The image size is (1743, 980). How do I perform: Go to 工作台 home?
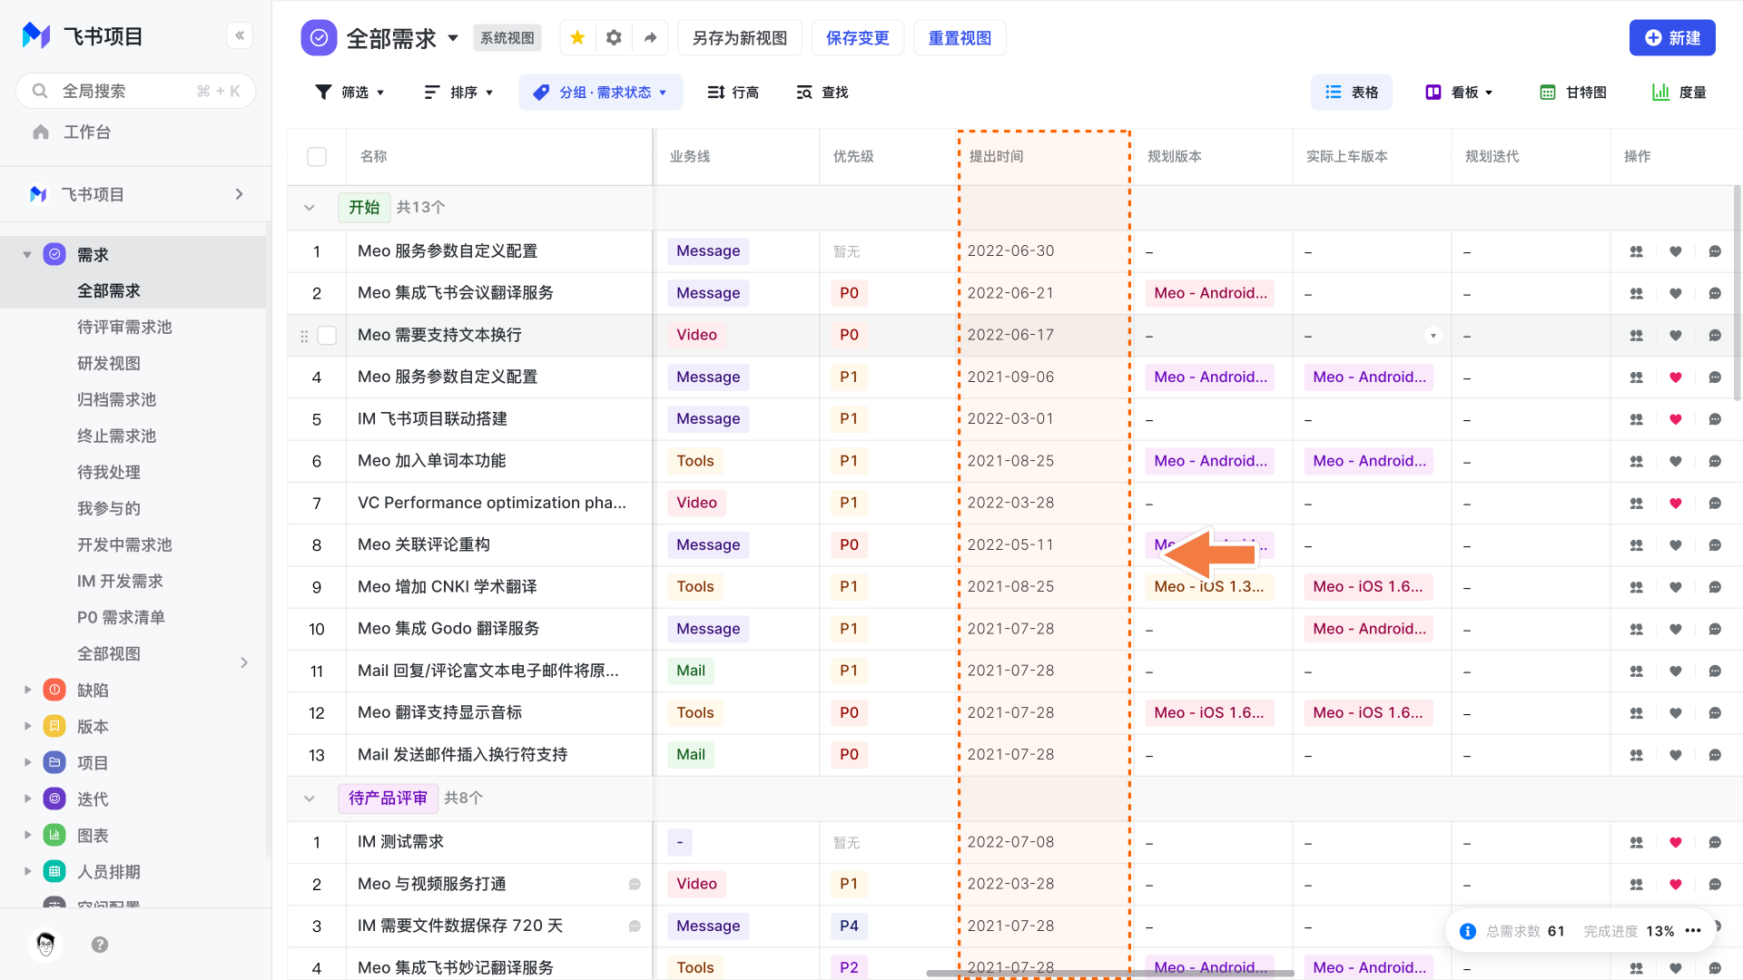(87, 132)
